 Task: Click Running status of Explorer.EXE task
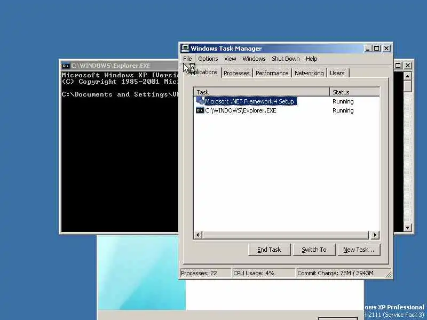pos(343,110)
